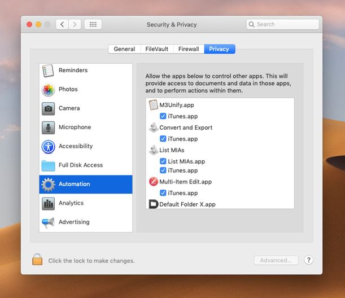Click the Photos pinwheel icon
345x298 pixels.
tap(48, 90)
